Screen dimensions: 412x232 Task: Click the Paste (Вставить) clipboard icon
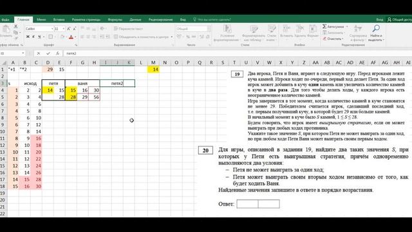[6, 30]
